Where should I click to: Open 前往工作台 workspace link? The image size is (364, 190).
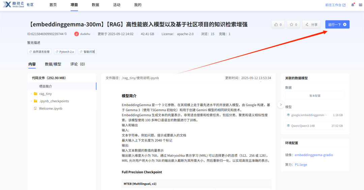pyautogui.click(x=335, y=5)
